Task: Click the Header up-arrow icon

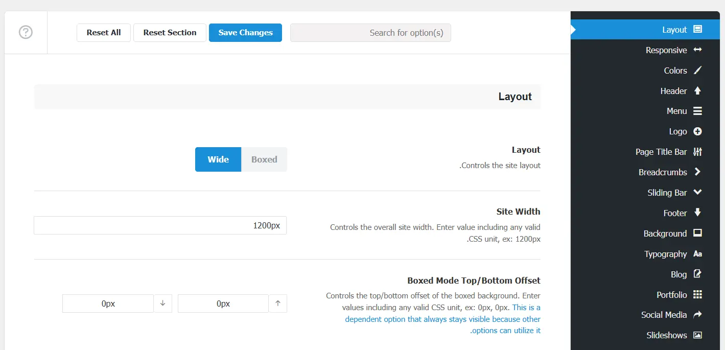Action: [697, 91]
